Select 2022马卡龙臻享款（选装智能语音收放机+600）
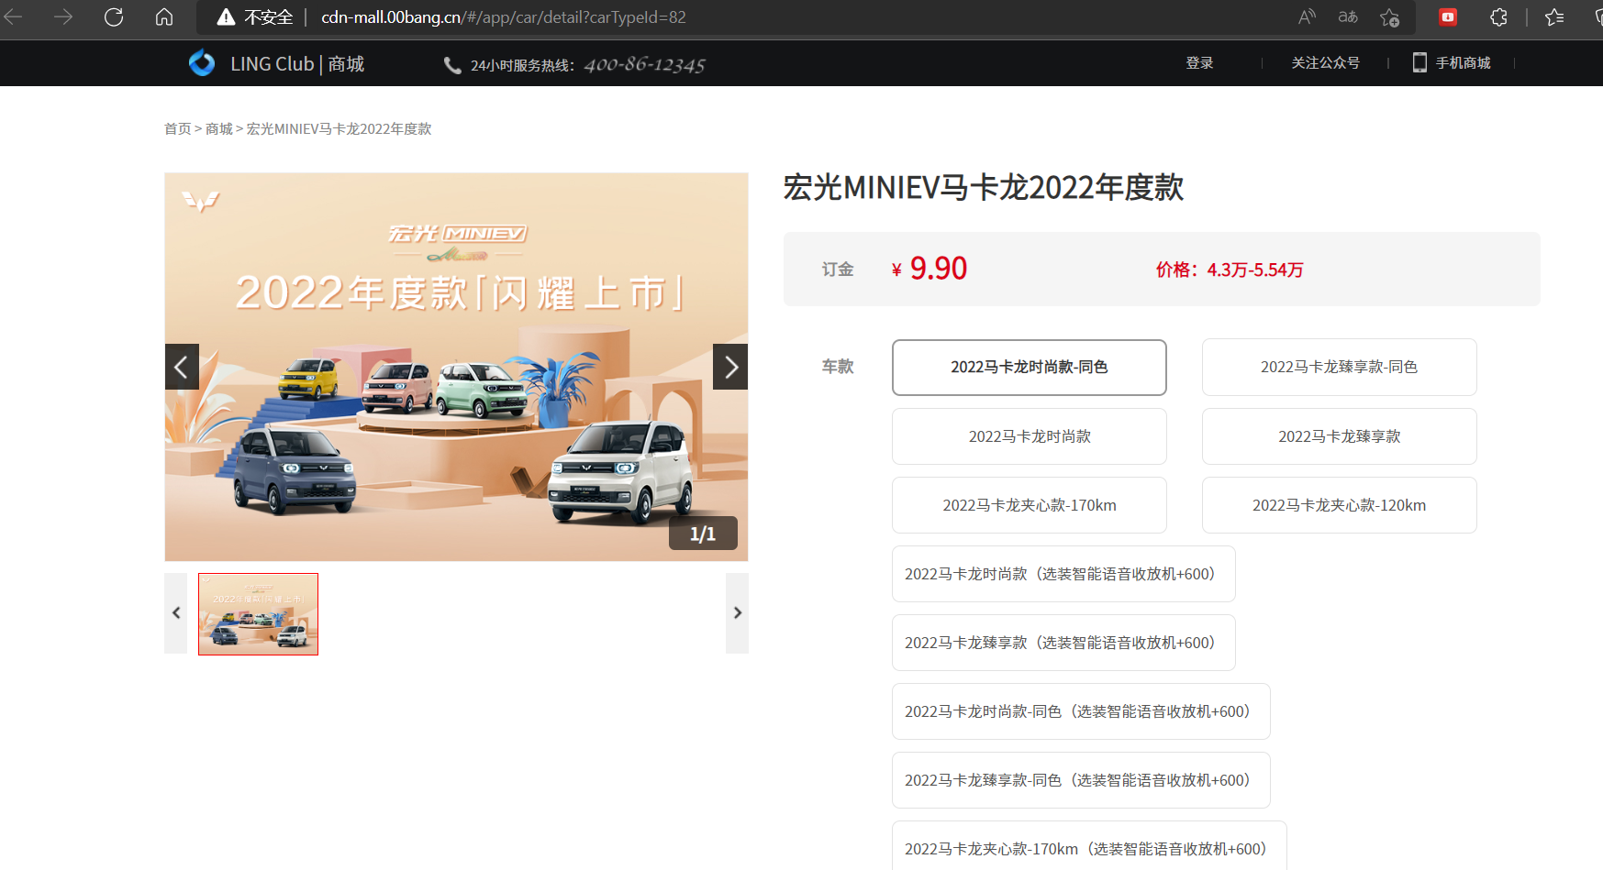 coord(1063,643)
